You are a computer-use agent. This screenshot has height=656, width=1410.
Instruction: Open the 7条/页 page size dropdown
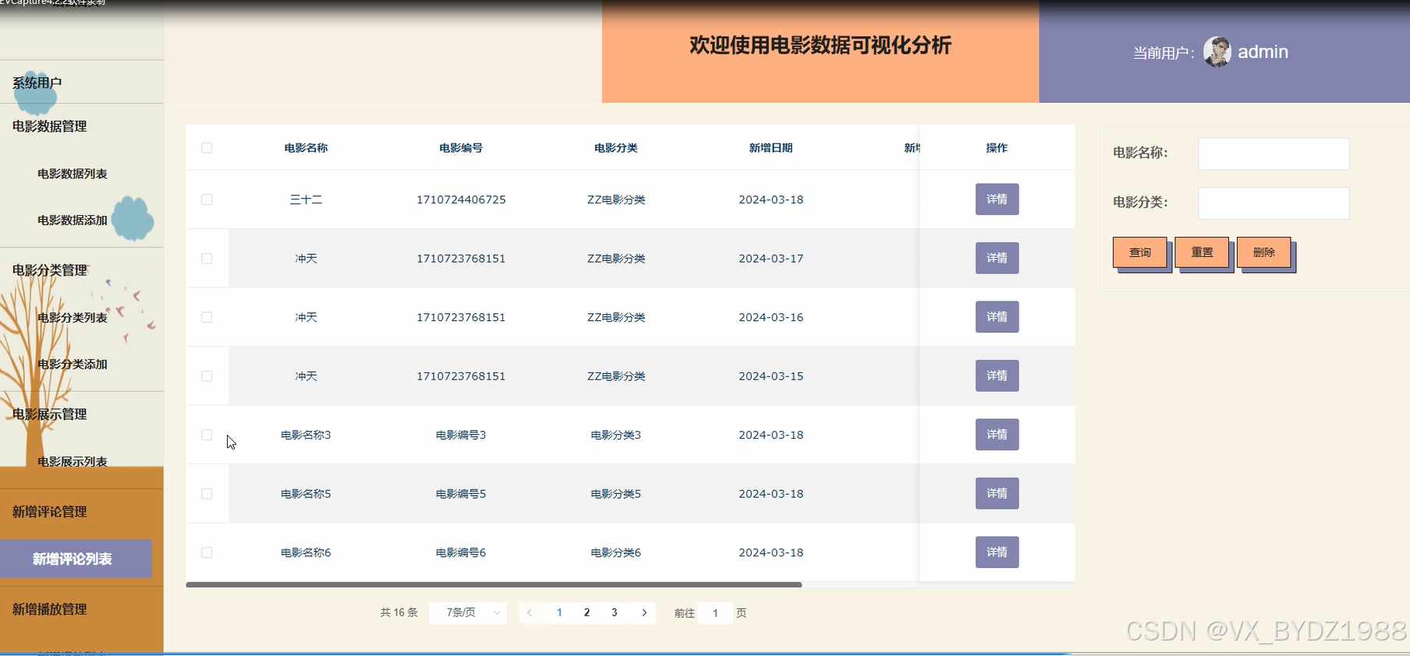coord(468,613)
